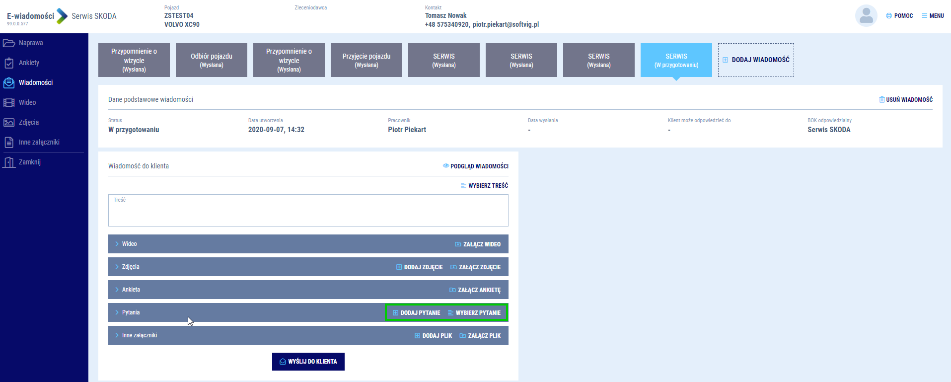The image size is (951, 382).
Task: Expand the Pytania section
Action: [117, 312]
